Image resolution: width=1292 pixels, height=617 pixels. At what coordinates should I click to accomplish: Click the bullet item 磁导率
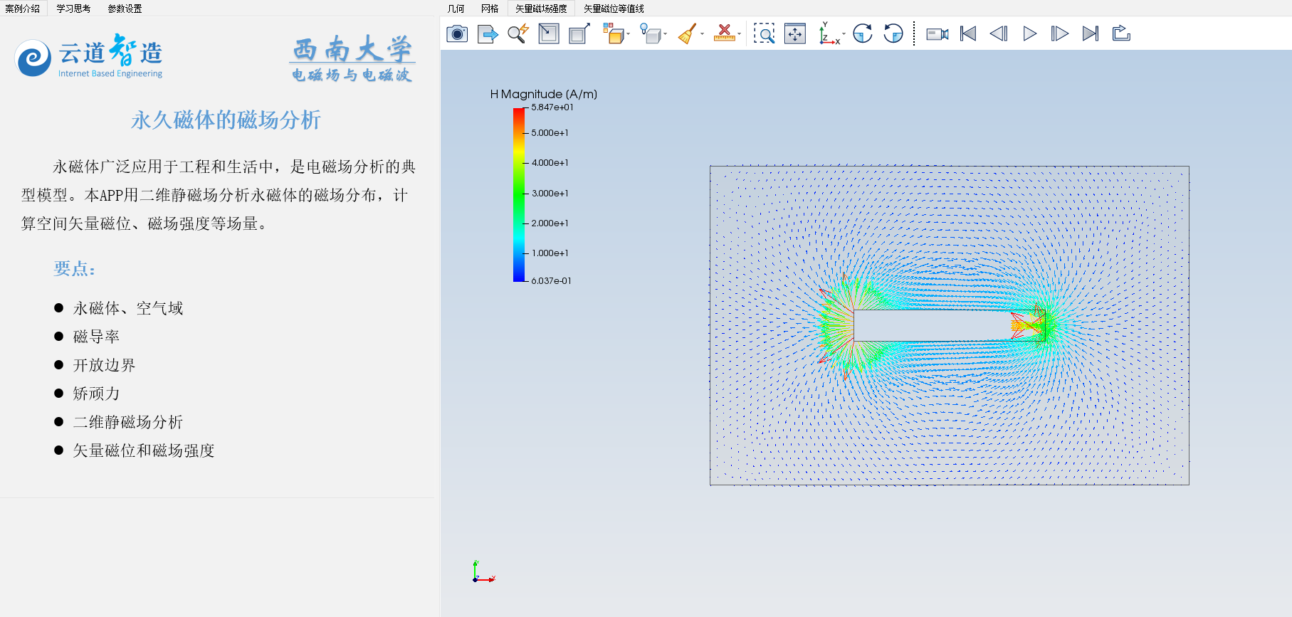coord(96,337)
